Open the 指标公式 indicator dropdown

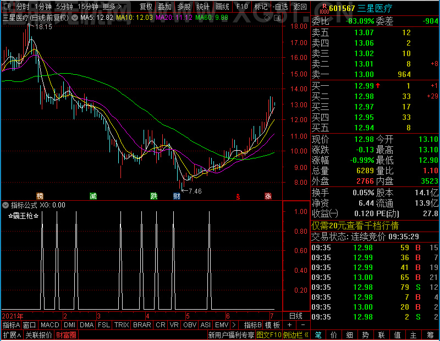pos(5,205)
